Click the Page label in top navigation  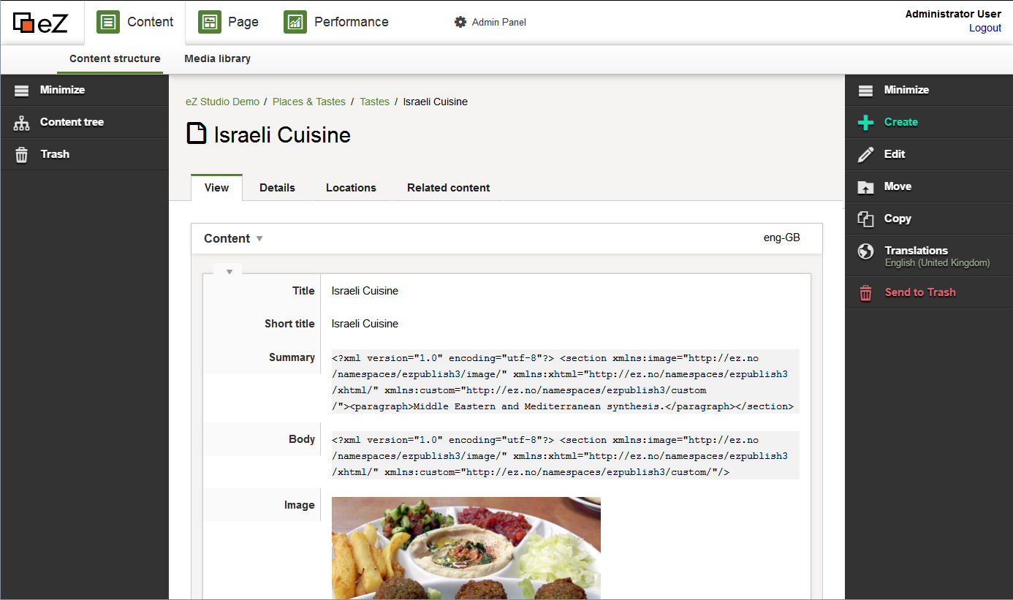(243, 22)
